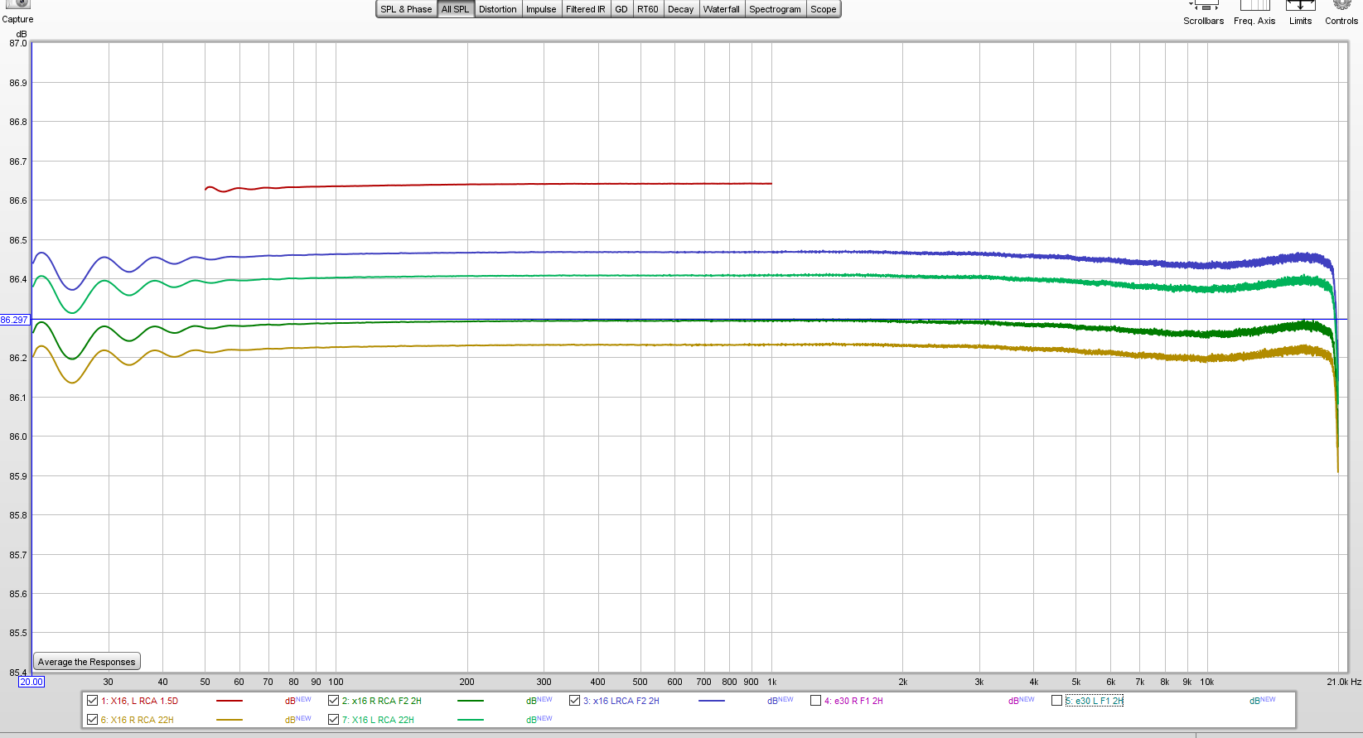Screen dimensions: 1363x738
Task: Click the dark green line swatch of trace 2
Action: point(471,701)
